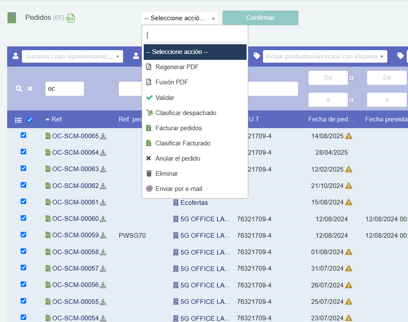Click the search magnifier icon in filter row
408x322 pixels.
coord(19,89)
